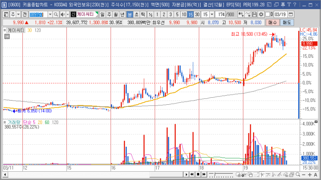Viewport: 321px width, 180px height.
Task: Click the scrollbar left arrow
Action: coord(5,175)
